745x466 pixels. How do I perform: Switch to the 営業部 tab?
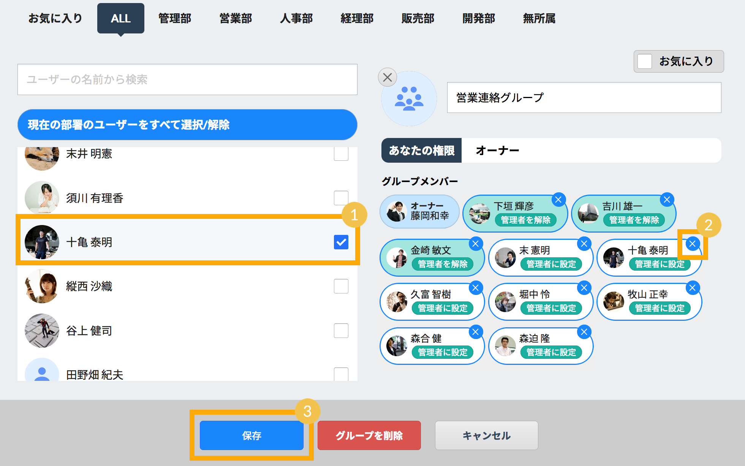pos(236,18)
